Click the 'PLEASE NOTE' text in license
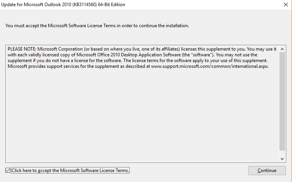 click(x=21, y=49)
